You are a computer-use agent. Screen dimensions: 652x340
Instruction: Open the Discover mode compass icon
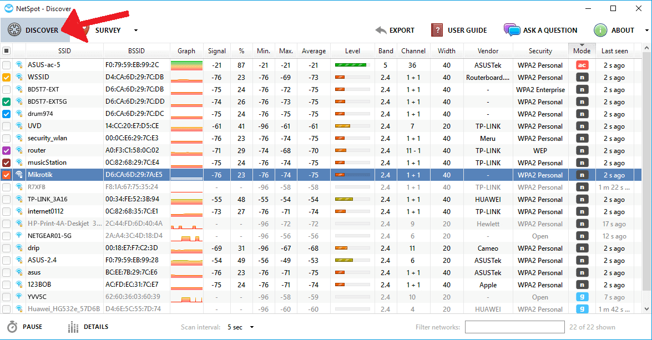coord(14,30)
